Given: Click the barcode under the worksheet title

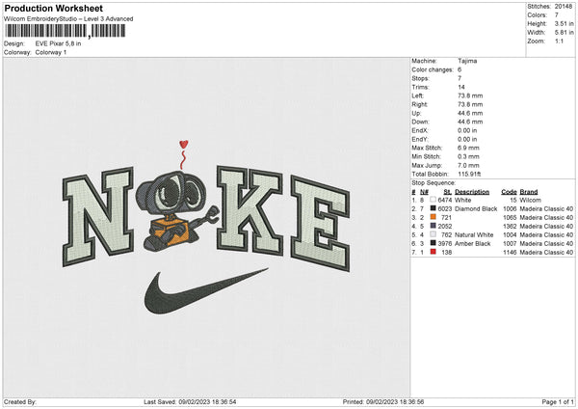Looking at the screenshot, I should coord(65,31).
